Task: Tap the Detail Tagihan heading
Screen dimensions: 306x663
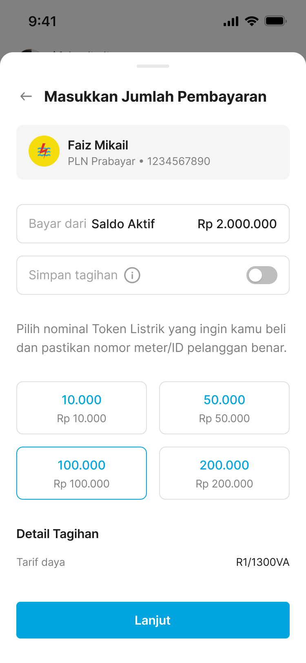Action: tap(58, 534)
